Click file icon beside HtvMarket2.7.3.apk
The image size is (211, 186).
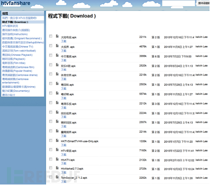coord(57,168)
